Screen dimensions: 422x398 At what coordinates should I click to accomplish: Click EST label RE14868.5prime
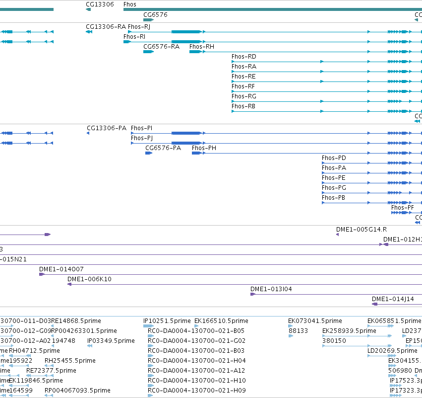pos(76,321)
